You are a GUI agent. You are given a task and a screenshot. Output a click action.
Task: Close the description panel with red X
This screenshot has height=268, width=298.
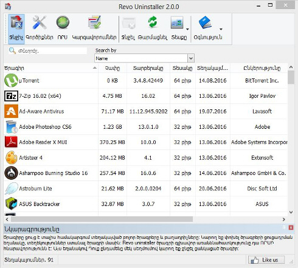pyautogui.click(x=291, y=227)
